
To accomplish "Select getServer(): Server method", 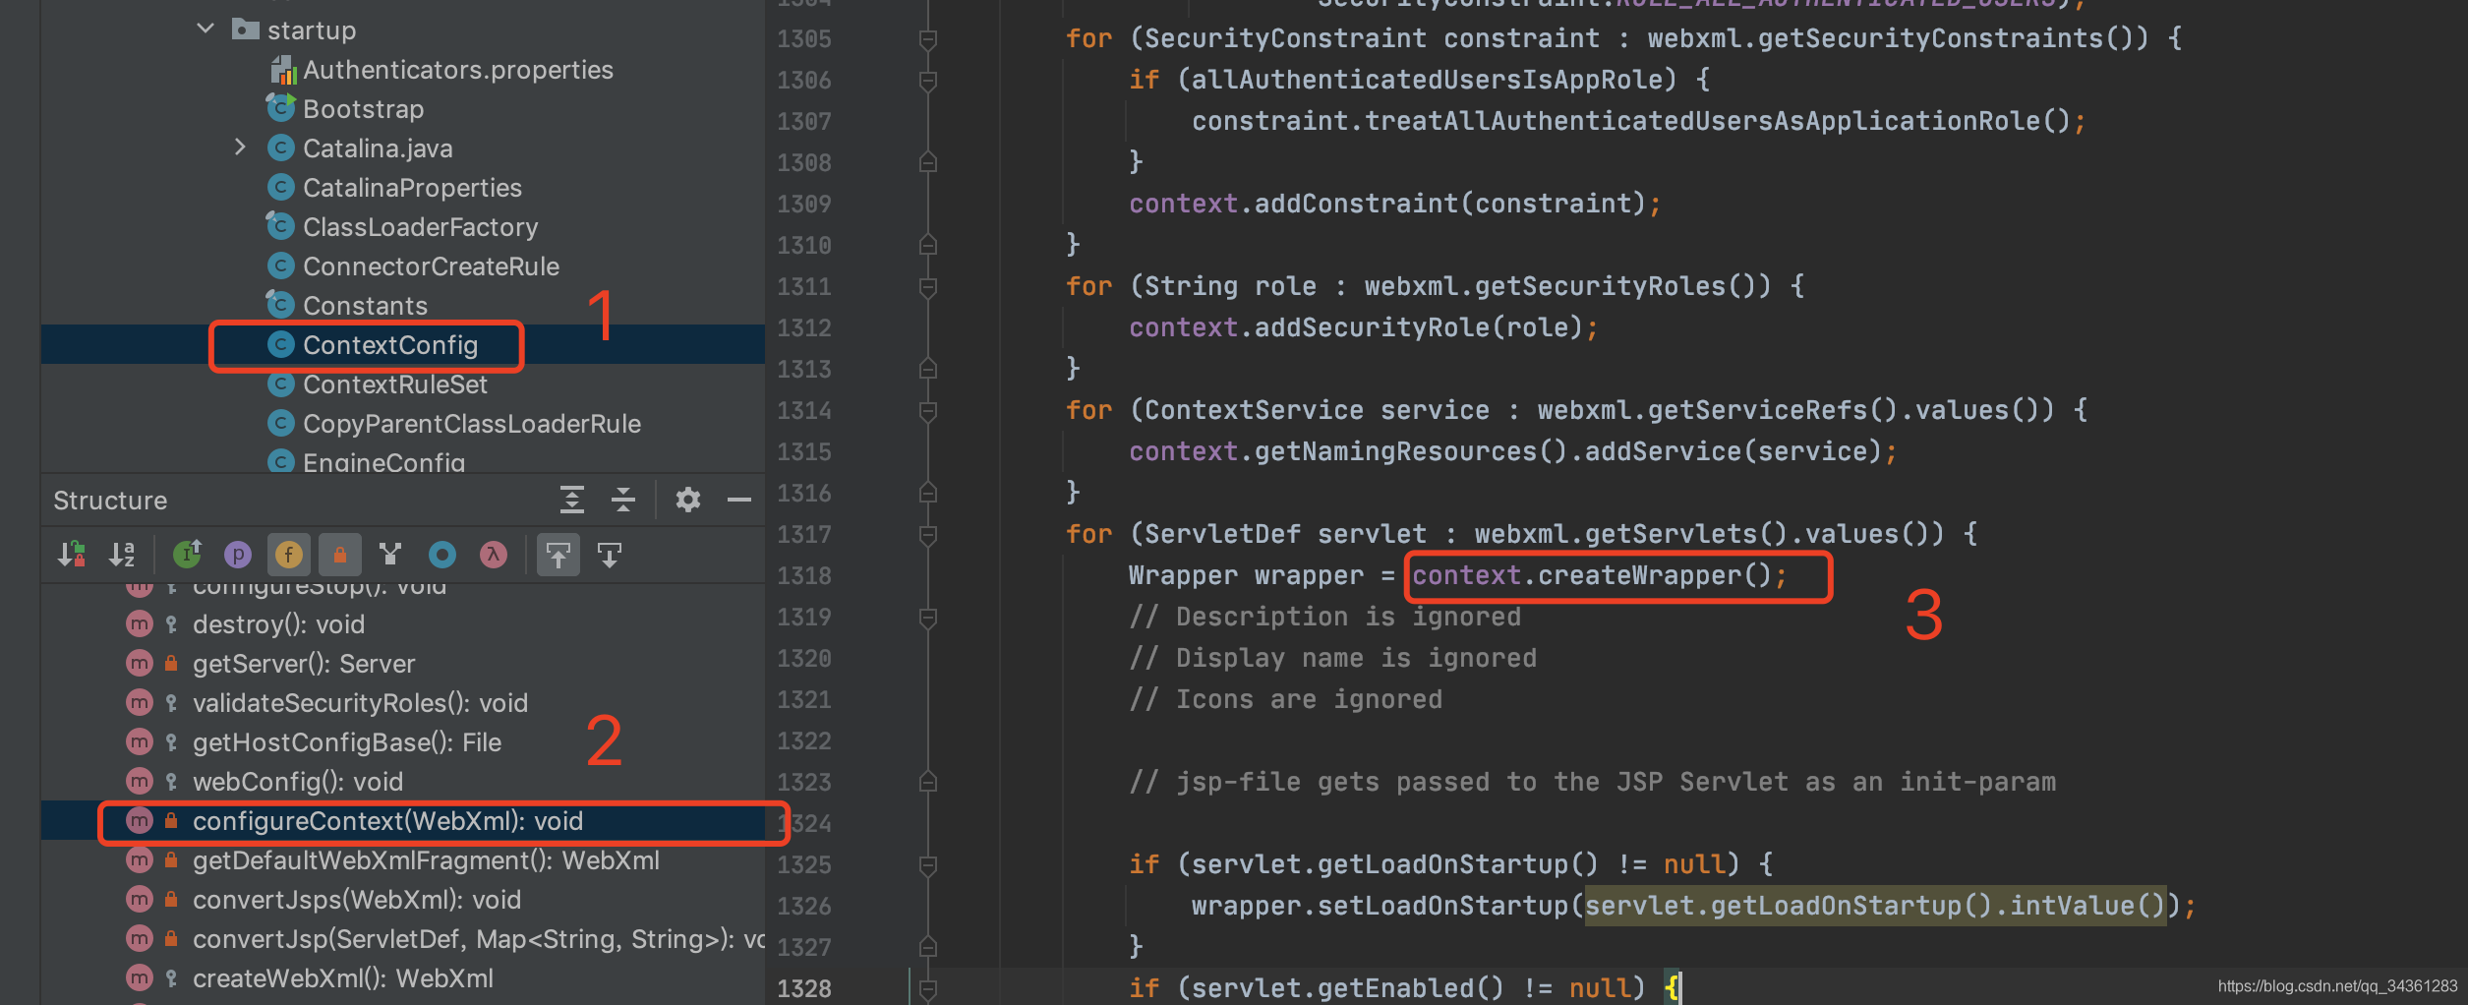I will pyautogui.click(x=304, y=663).
